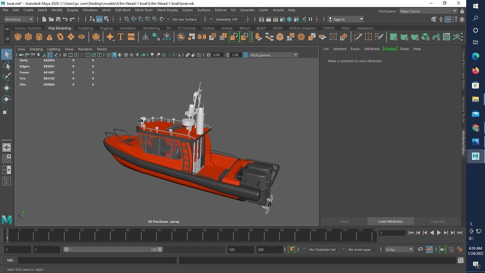Screen dimensions: 485x273
Task: Open the Modeling menu set dropdown
Action: coord(19,19)
